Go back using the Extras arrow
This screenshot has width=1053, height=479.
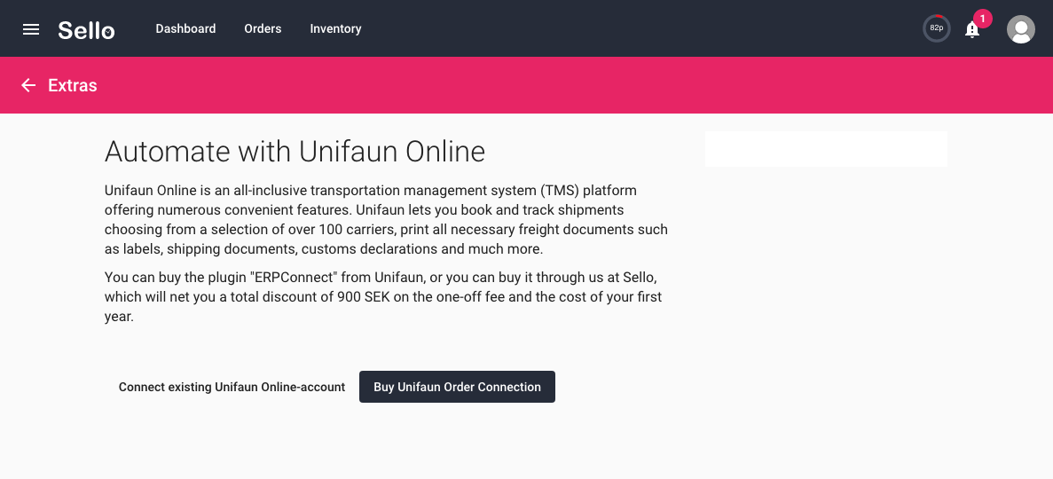[x=28, y=85]
